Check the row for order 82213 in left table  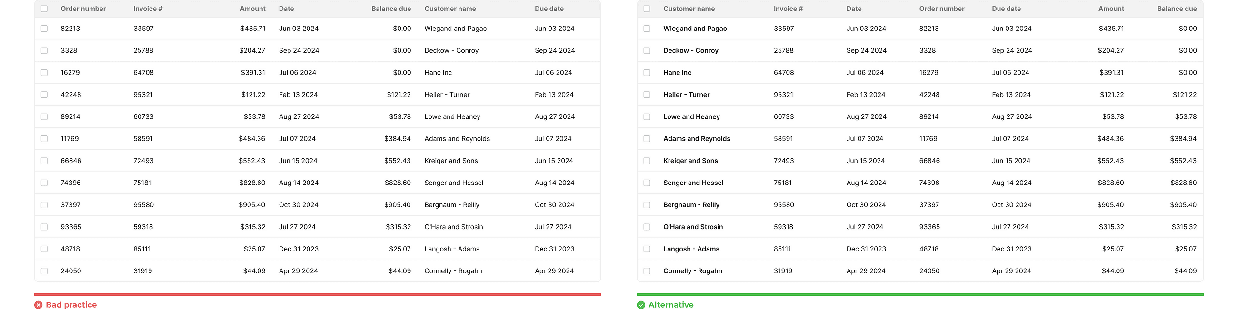44,29
